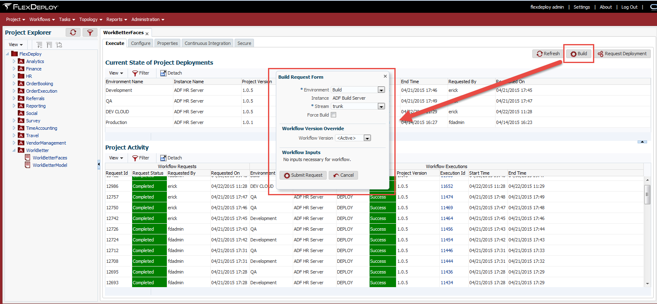Open the Topology menu
Screen dimensions: 657x304
point(91,19)
